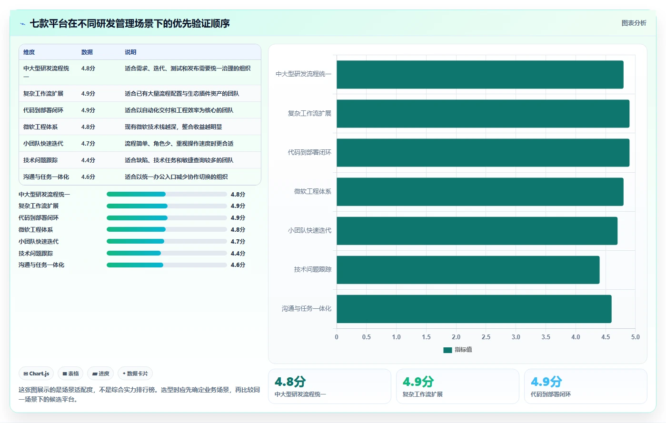Image resolution: width=666 pixels, height=423 pixels.
Task: Click description 适合已有大量流程配置与生态插件资产的团队
Action: tap(182, 94)
